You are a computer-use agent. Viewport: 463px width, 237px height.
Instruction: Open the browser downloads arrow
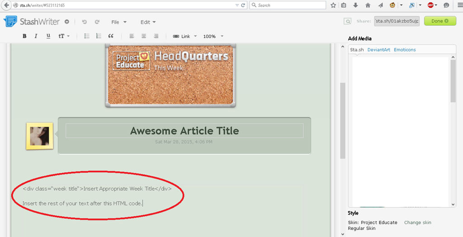pyautogui.click(x=355, y=5)
